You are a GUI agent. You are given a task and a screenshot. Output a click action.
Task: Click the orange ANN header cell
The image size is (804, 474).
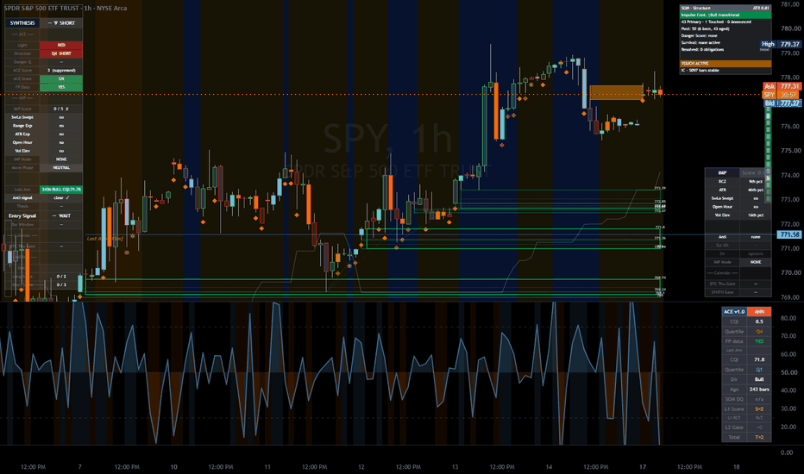759,312
